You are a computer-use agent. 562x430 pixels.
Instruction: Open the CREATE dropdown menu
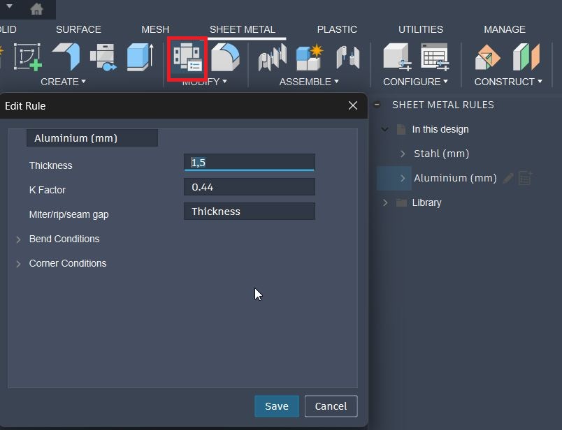(x=63, y=82)
